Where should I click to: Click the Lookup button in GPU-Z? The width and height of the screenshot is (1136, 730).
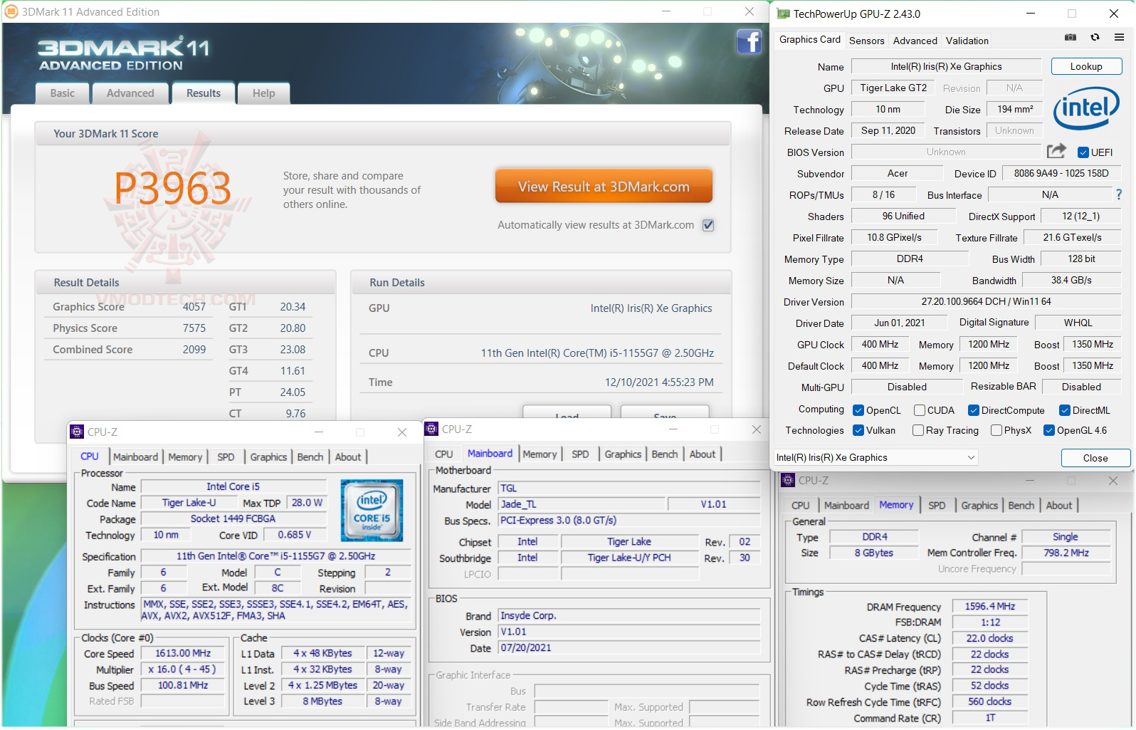1086,66
